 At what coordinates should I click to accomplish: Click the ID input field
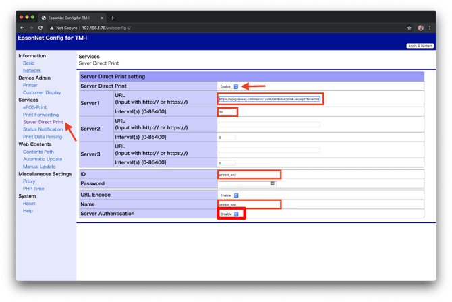point(248,175)
